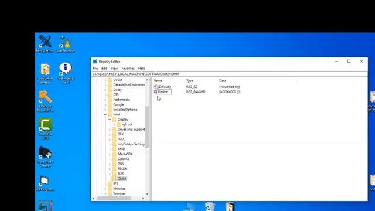The height and width of the screenshot is (211, 375).
Task: Select the IntelSstApoSetting key
Action: [x=131, y=144]
